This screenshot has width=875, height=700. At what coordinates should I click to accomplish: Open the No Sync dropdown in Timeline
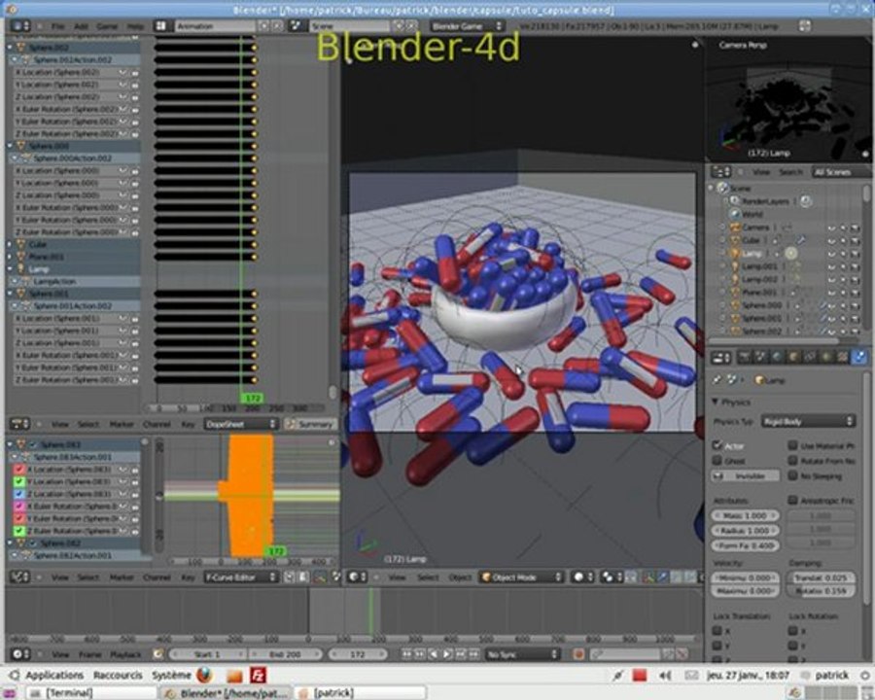pyautogui.click(x=522, y=653)
